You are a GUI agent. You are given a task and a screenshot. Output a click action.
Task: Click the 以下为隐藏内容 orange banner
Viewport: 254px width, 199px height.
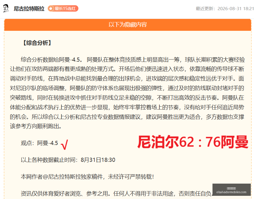point(128,25)
